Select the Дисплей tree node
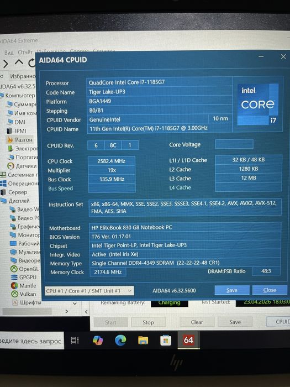Image resolution: width=290 pixels, height=387 pixels. click(19, 201)
